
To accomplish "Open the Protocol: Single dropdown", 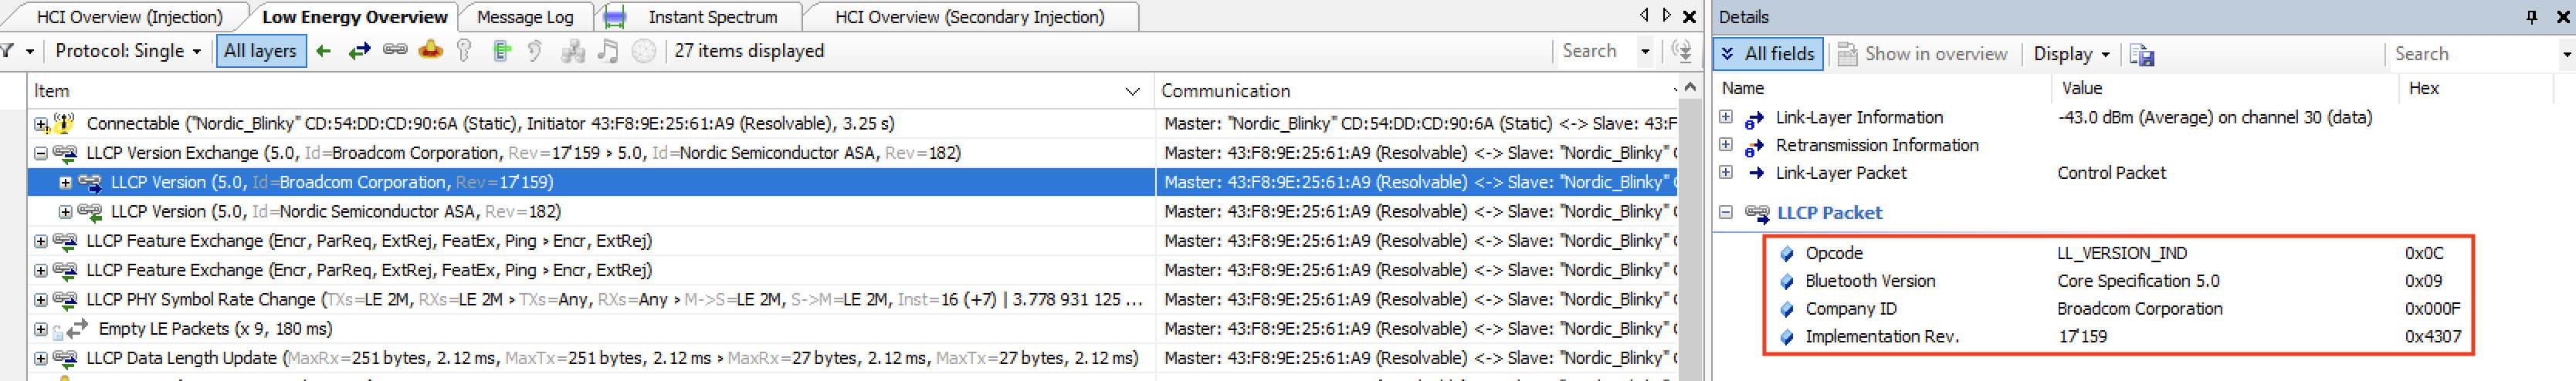I will (127, 51).
